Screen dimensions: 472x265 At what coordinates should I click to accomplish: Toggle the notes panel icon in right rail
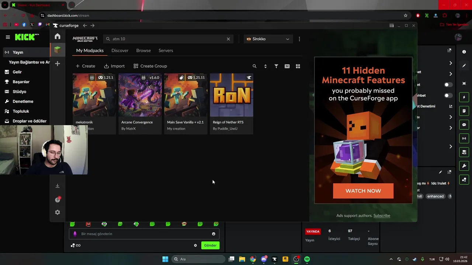pos(464,111)
